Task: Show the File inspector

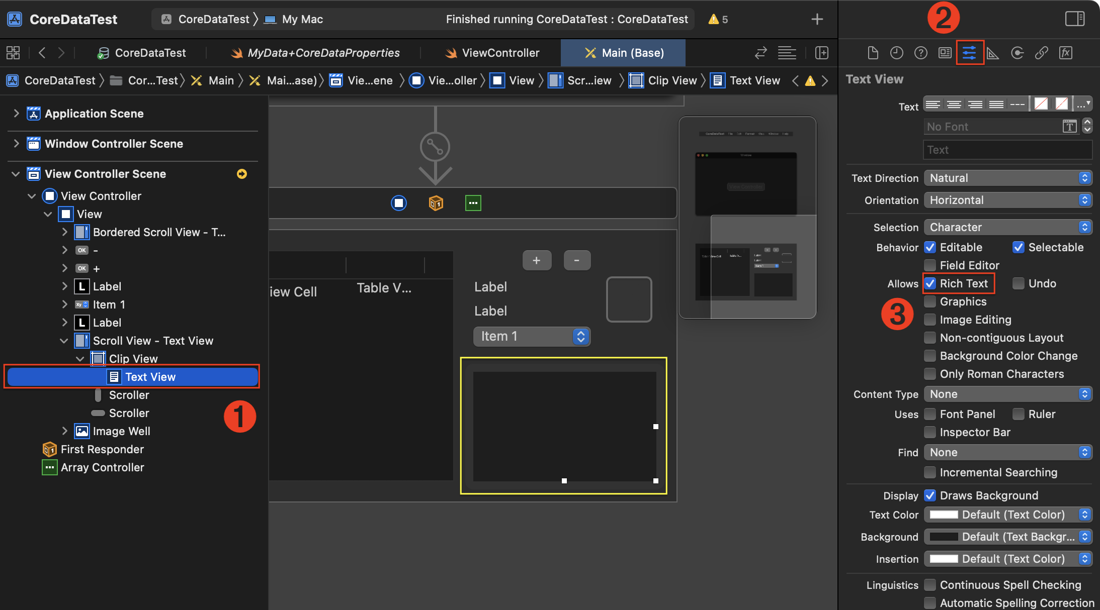Action: [x=873, y=53]
